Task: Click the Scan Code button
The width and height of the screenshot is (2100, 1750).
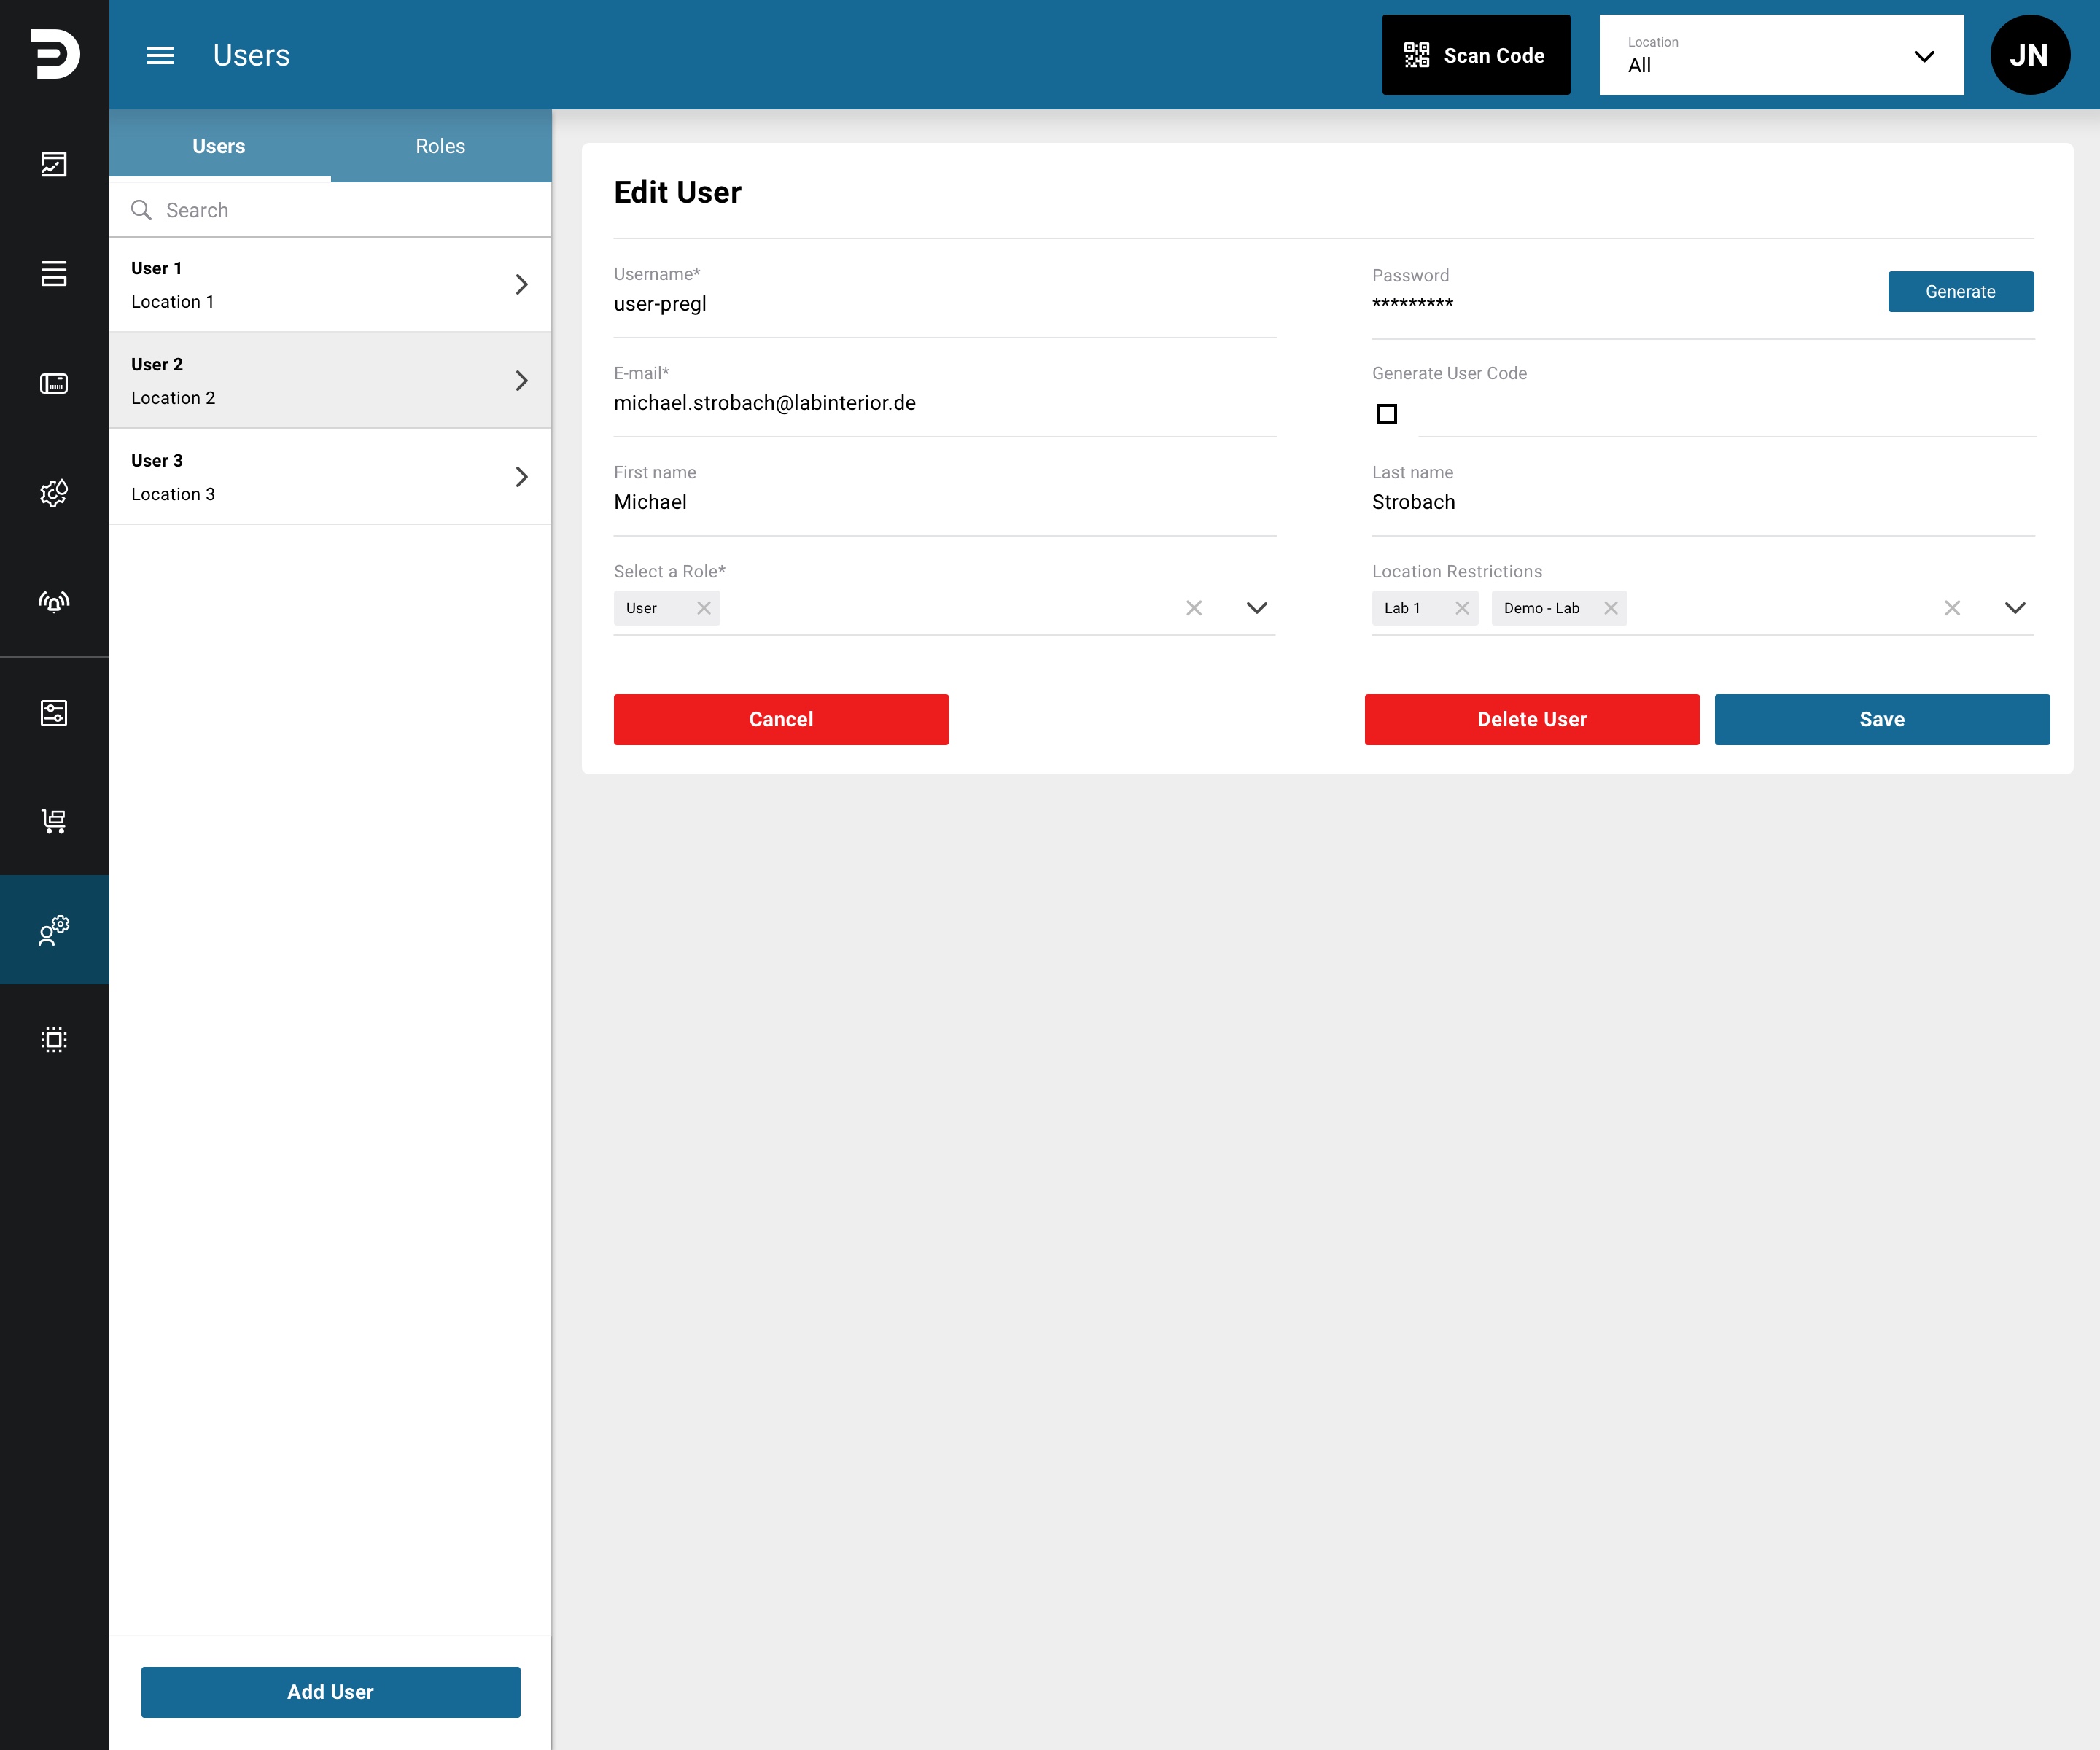Action: 1476,55
